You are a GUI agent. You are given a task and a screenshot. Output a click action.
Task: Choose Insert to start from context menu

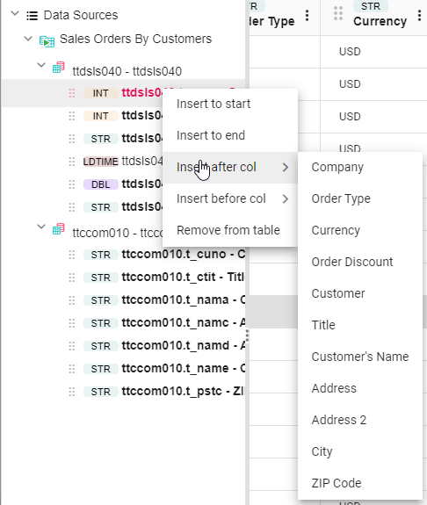coord(230,104)
